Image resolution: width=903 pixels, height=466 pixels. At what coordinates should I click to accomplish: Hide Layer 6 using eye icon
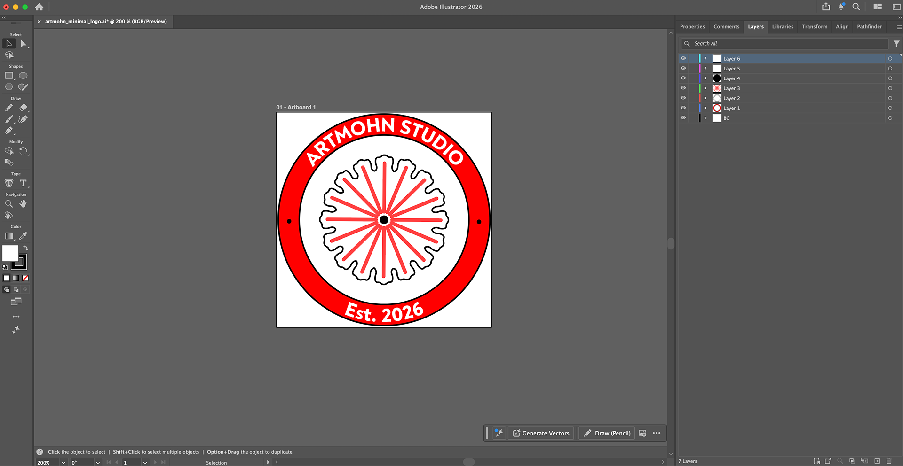click(x=683, y=58)
